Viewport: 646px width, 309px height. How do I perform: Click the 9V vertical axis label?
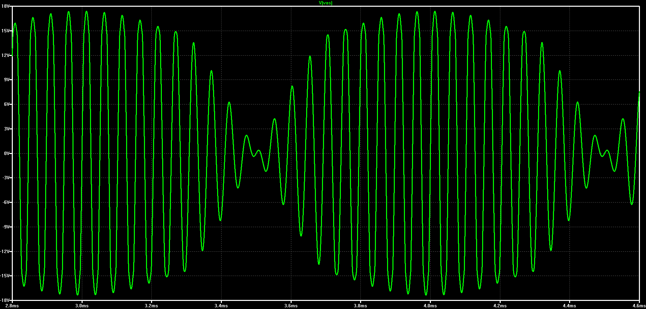tap(6, 80)
